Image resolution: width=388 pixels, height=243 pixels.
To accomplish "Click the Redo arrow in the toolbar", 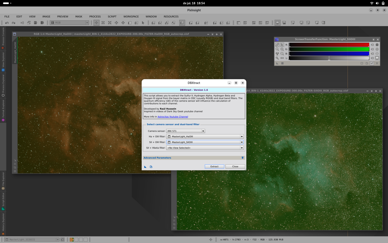I will [13, 23].
